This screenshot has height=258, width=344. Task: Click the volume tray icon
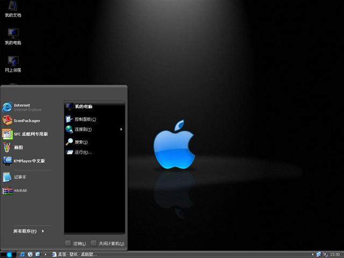[x=325, y=254]
